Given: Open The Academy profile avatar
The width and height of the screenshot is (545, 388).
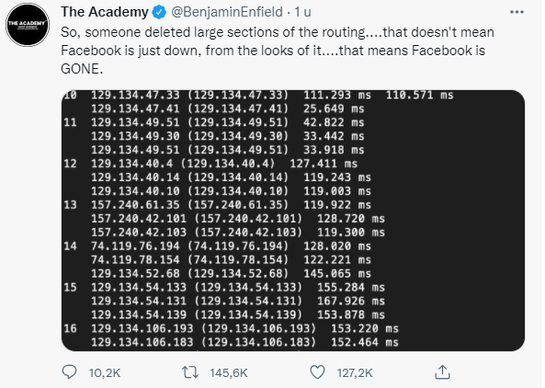Looking at the screenshot, I should [28, 25].
